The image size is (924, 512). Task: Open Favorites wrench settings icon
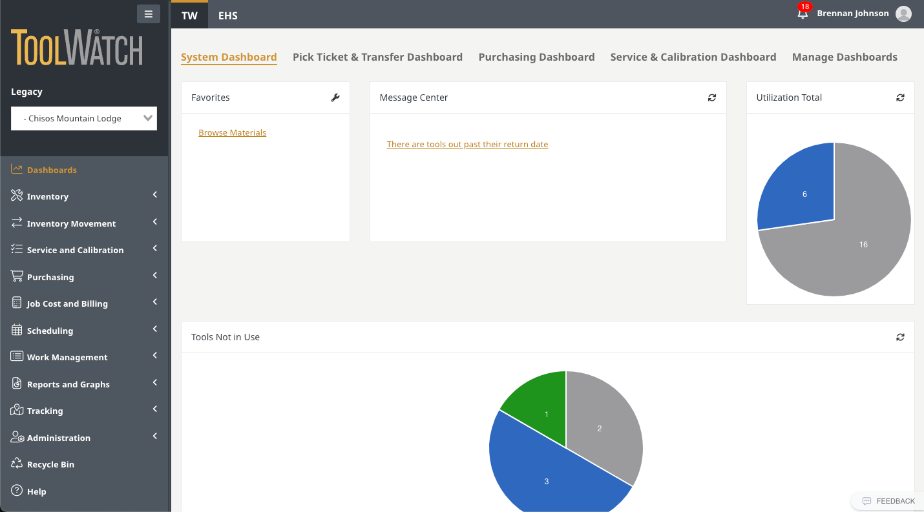point(335,97)
